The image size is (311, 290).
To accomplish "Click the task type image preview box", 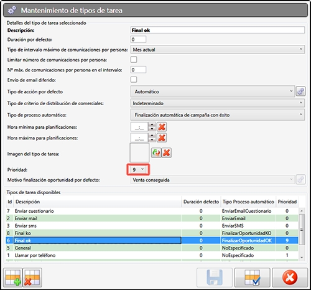I will click(x=139, y=152).
